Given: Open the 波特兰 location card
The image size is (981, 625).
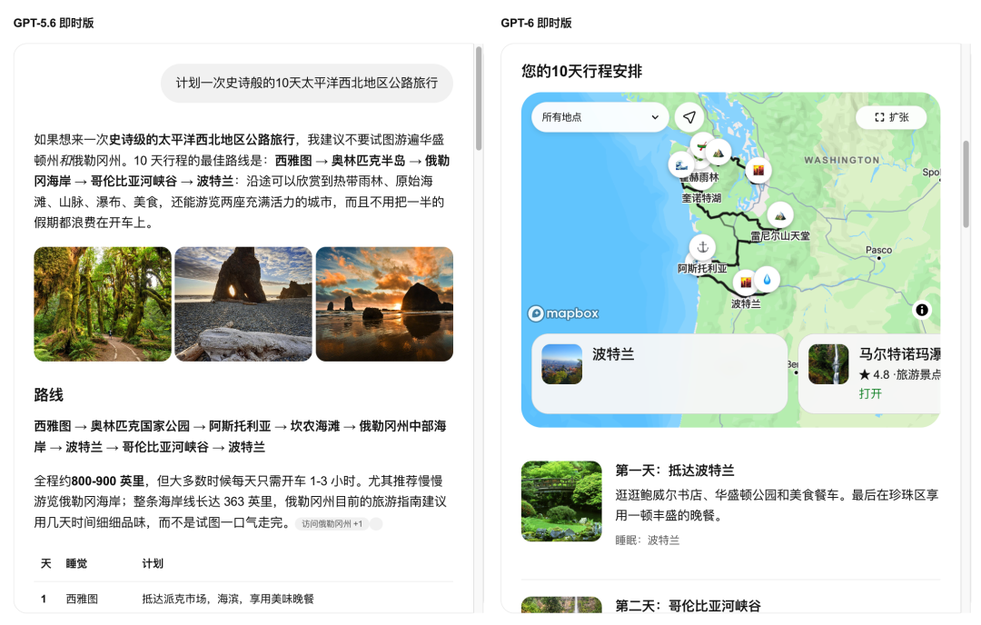Looking at the screenshot, I should [x=659, y=373].
